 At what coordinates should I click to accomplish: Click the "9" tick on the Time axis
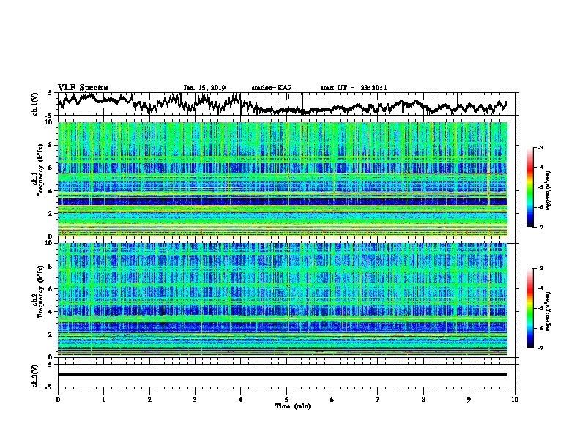[x=469, y=400]
